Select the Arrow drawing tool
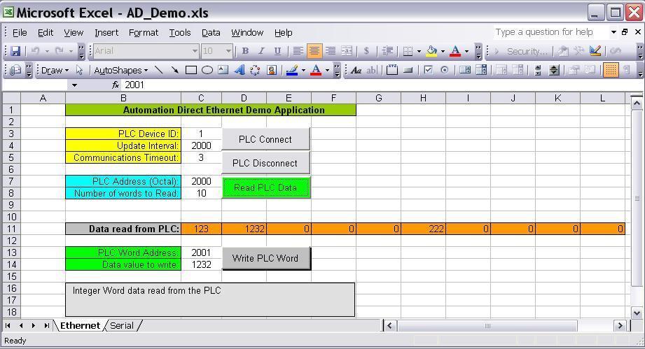This screenshot has width=645, height=349. (x=174, y=70)
